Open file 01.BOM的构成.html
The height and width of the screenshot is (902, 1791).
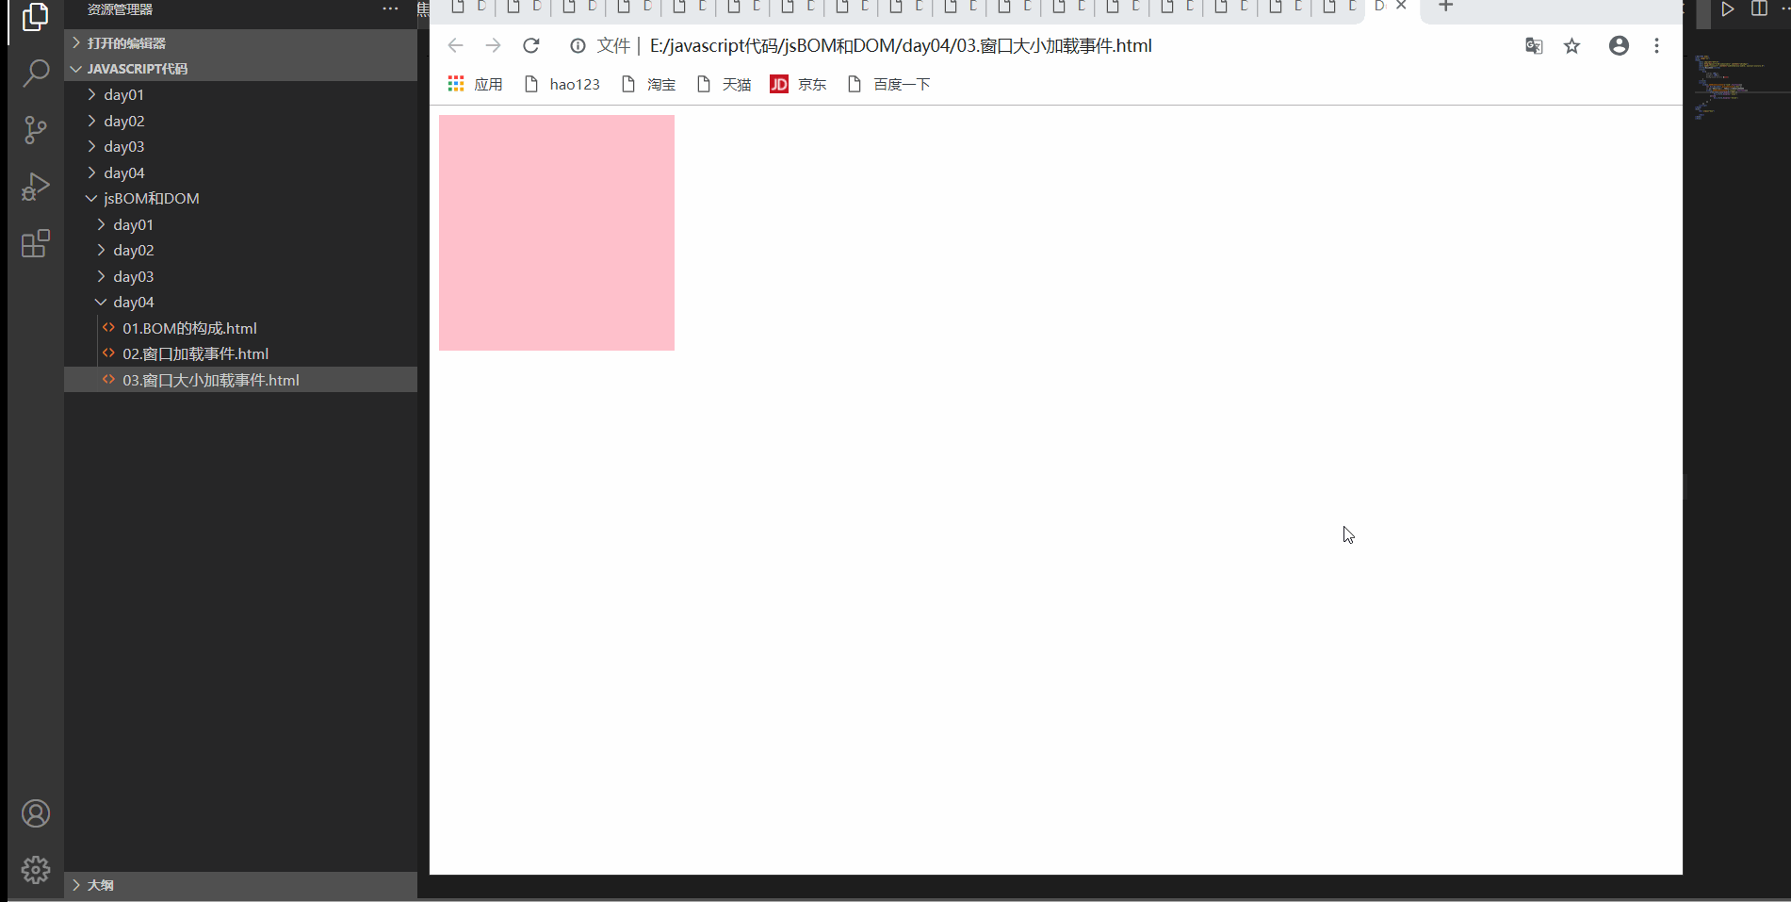pyautogui.click(x=240, y=328)
